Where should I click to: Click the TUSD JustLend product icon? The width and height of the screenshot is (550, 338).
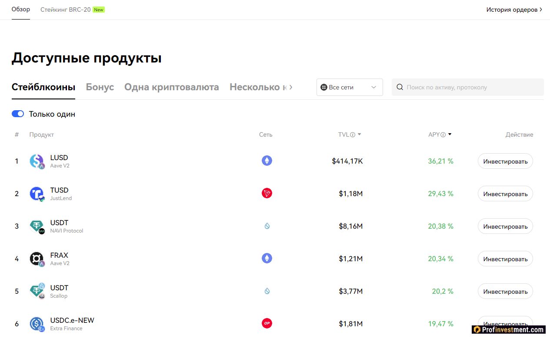point(37,194)
